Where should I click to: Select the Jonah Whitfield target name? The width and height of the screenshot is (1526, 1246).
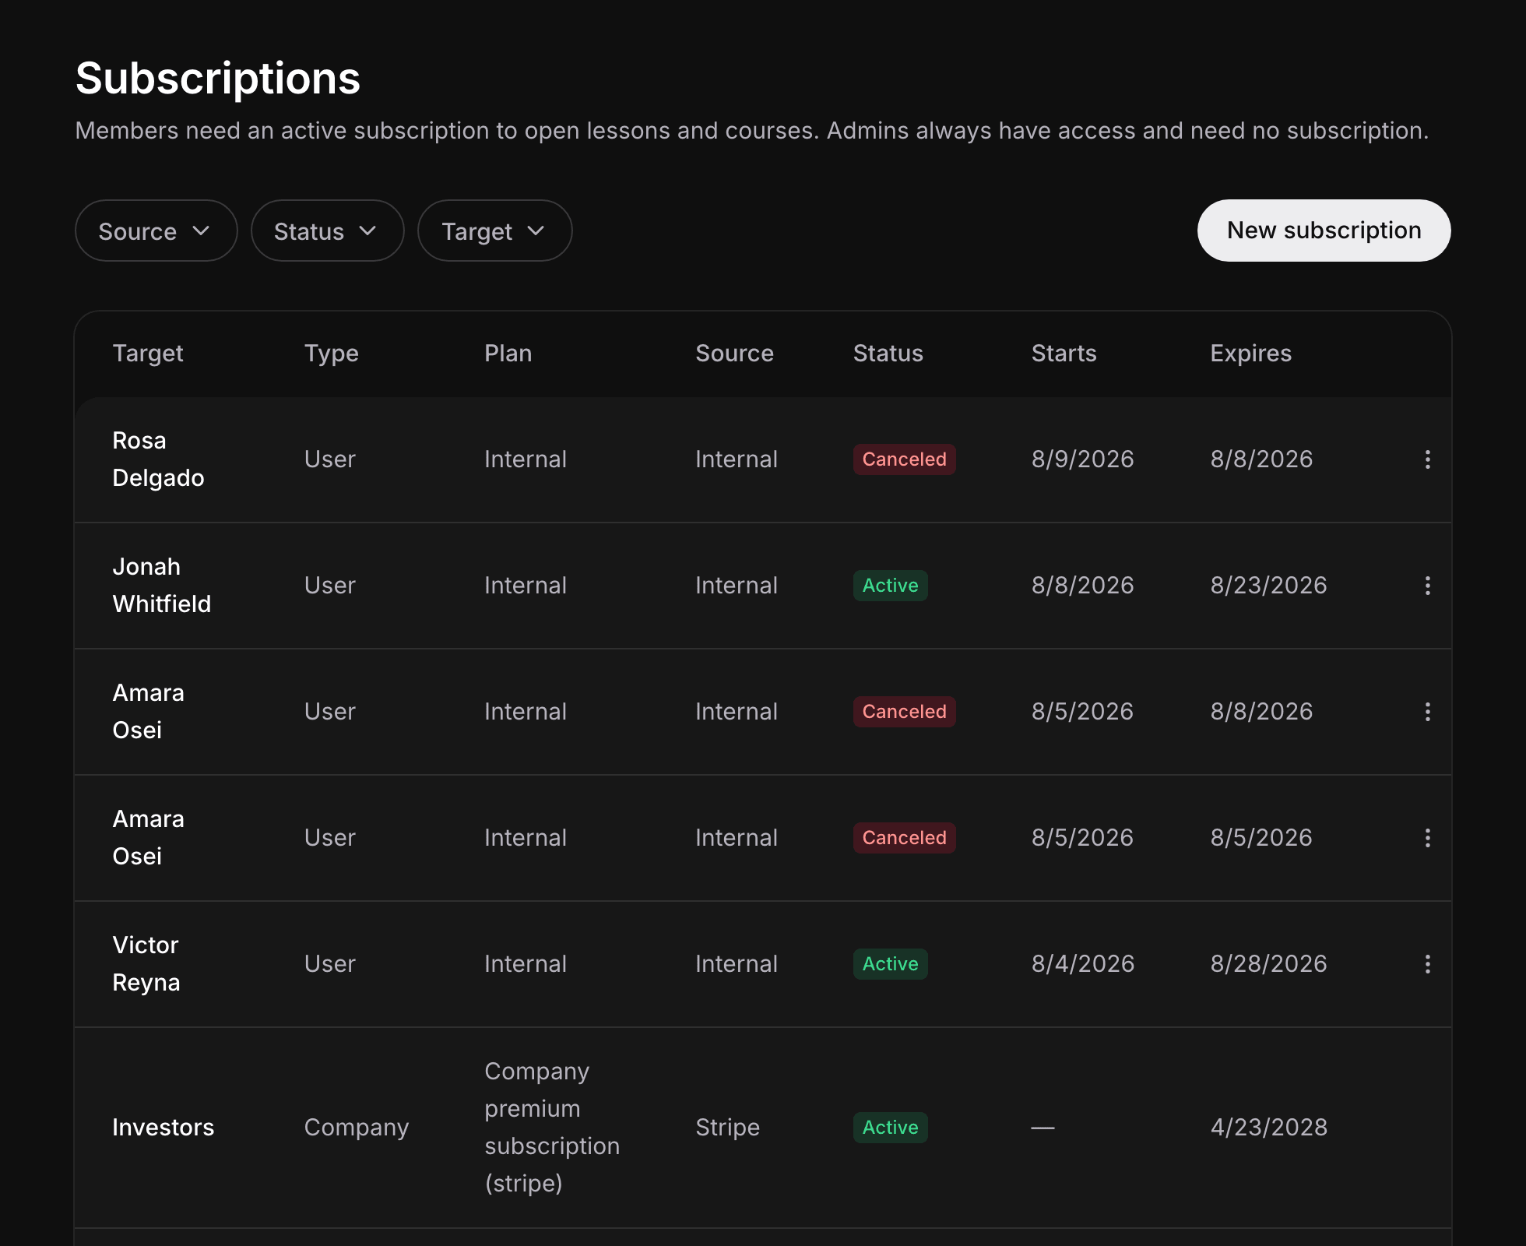click(x=162, y=586)
